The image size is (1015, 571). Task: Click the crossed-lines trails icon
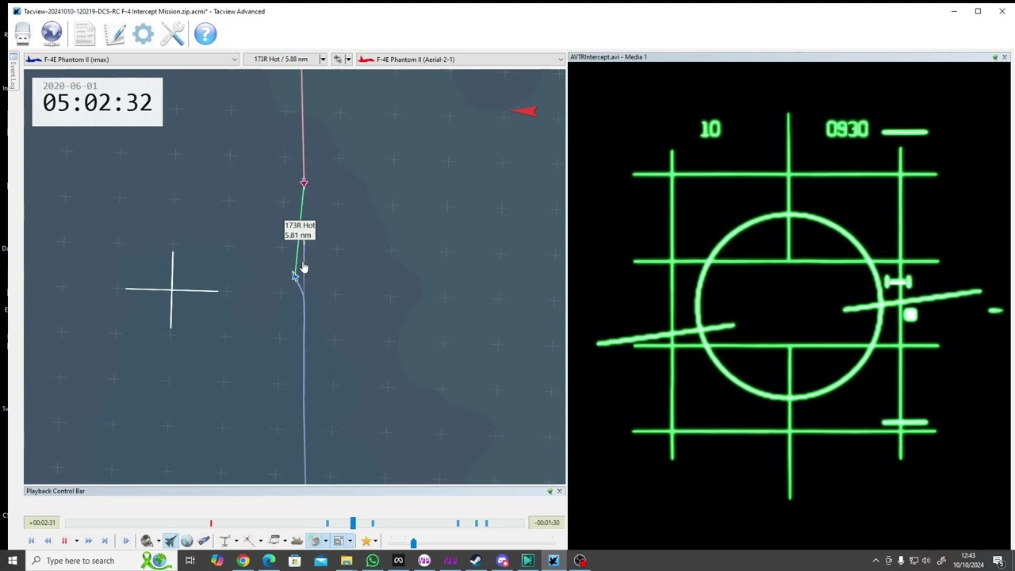point(249,541)
